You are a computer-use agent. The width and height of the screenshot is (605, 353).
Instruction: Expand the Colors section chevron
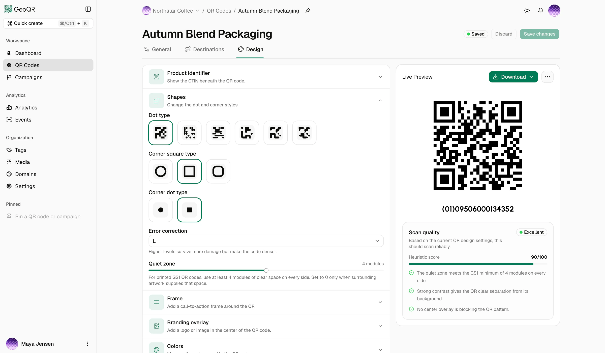(380, 350)
